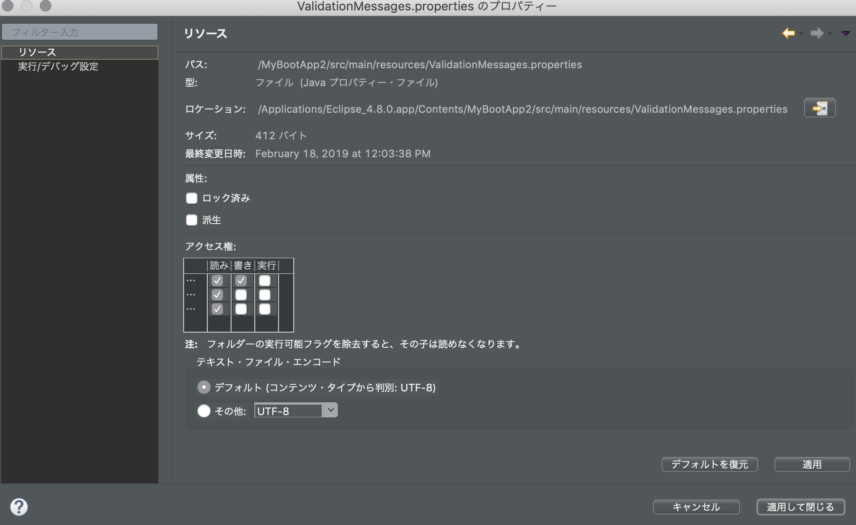The width and height of the screenshot is (856, 525).
Task: Click the 適用して閉じる button
Action: tap(800, 507)
